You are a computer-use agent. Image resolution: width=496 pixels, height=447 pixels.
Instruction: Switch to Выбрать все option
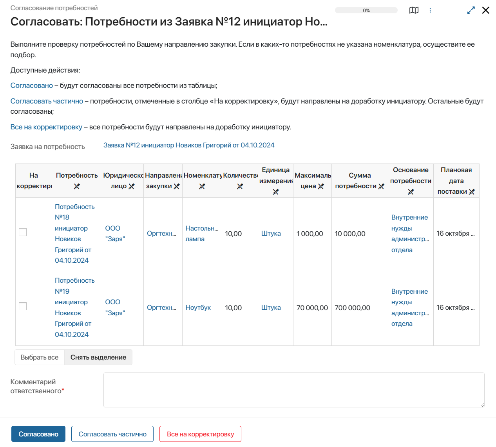click(x=40, y=357)
